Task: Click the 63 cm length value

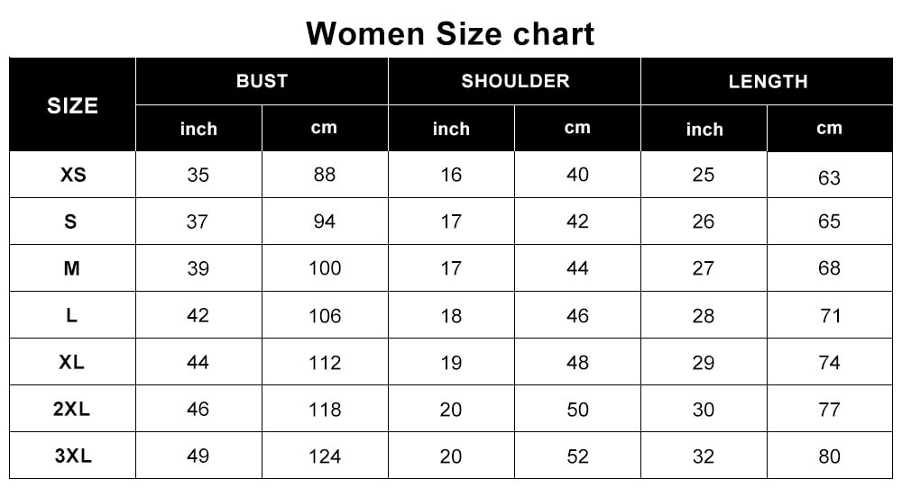Action: [829, 177]
